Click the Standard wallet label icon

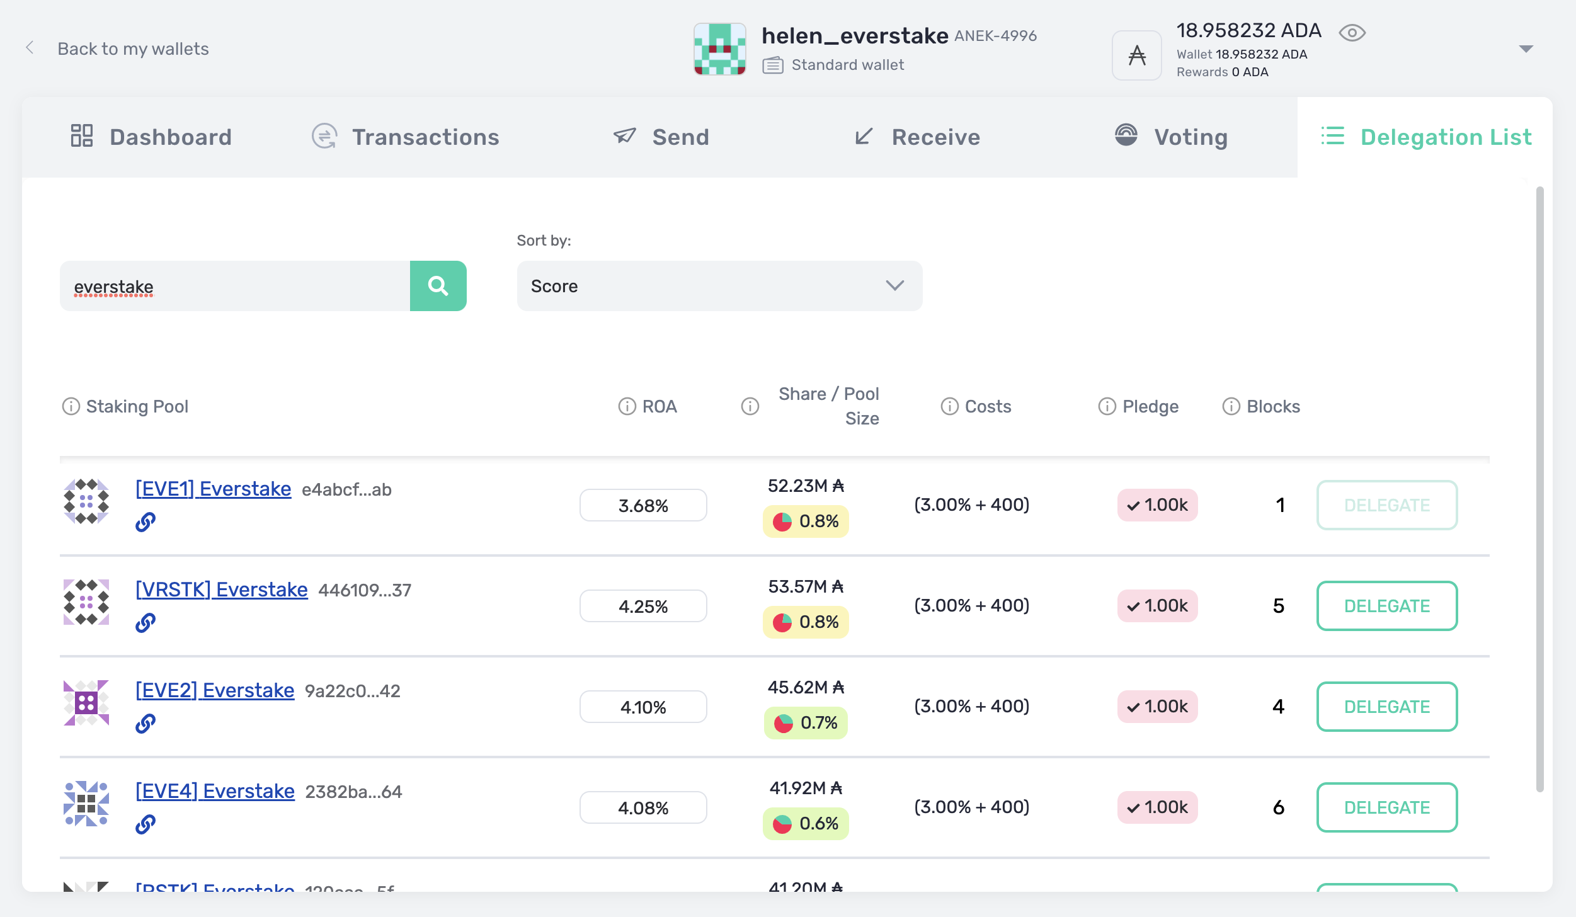coord(773,65)
